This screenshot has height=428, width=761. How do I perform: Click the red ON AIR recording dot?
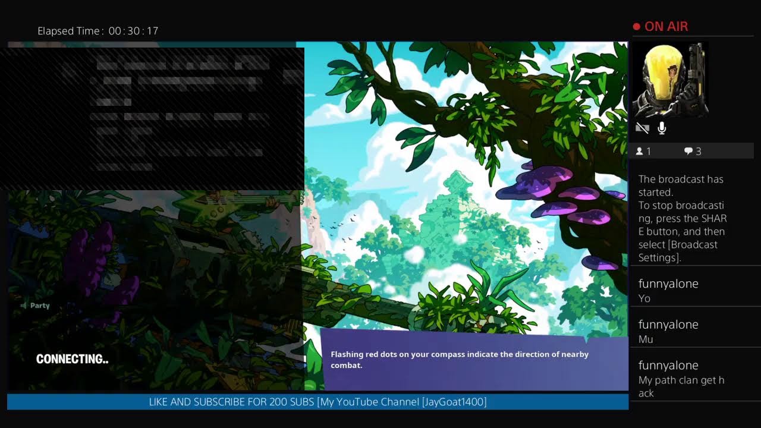(x=636, y=27)
